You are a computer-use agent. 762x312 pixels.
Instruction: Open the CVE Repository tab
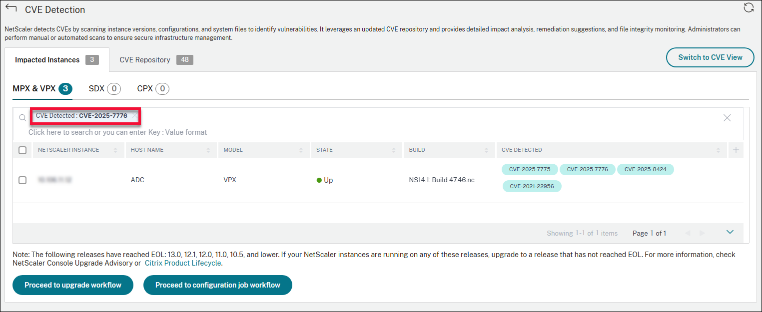156,60
